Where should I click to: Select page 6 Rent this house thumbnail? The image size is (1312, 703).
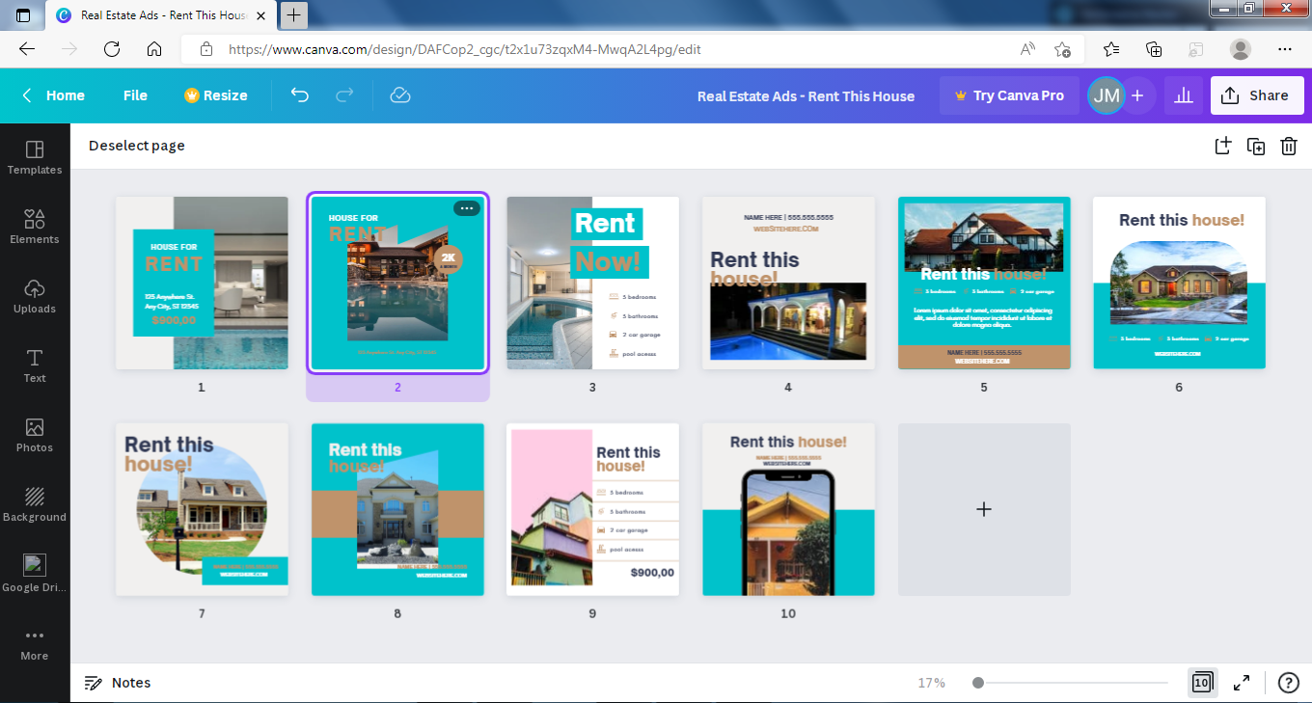point(1179,284)
